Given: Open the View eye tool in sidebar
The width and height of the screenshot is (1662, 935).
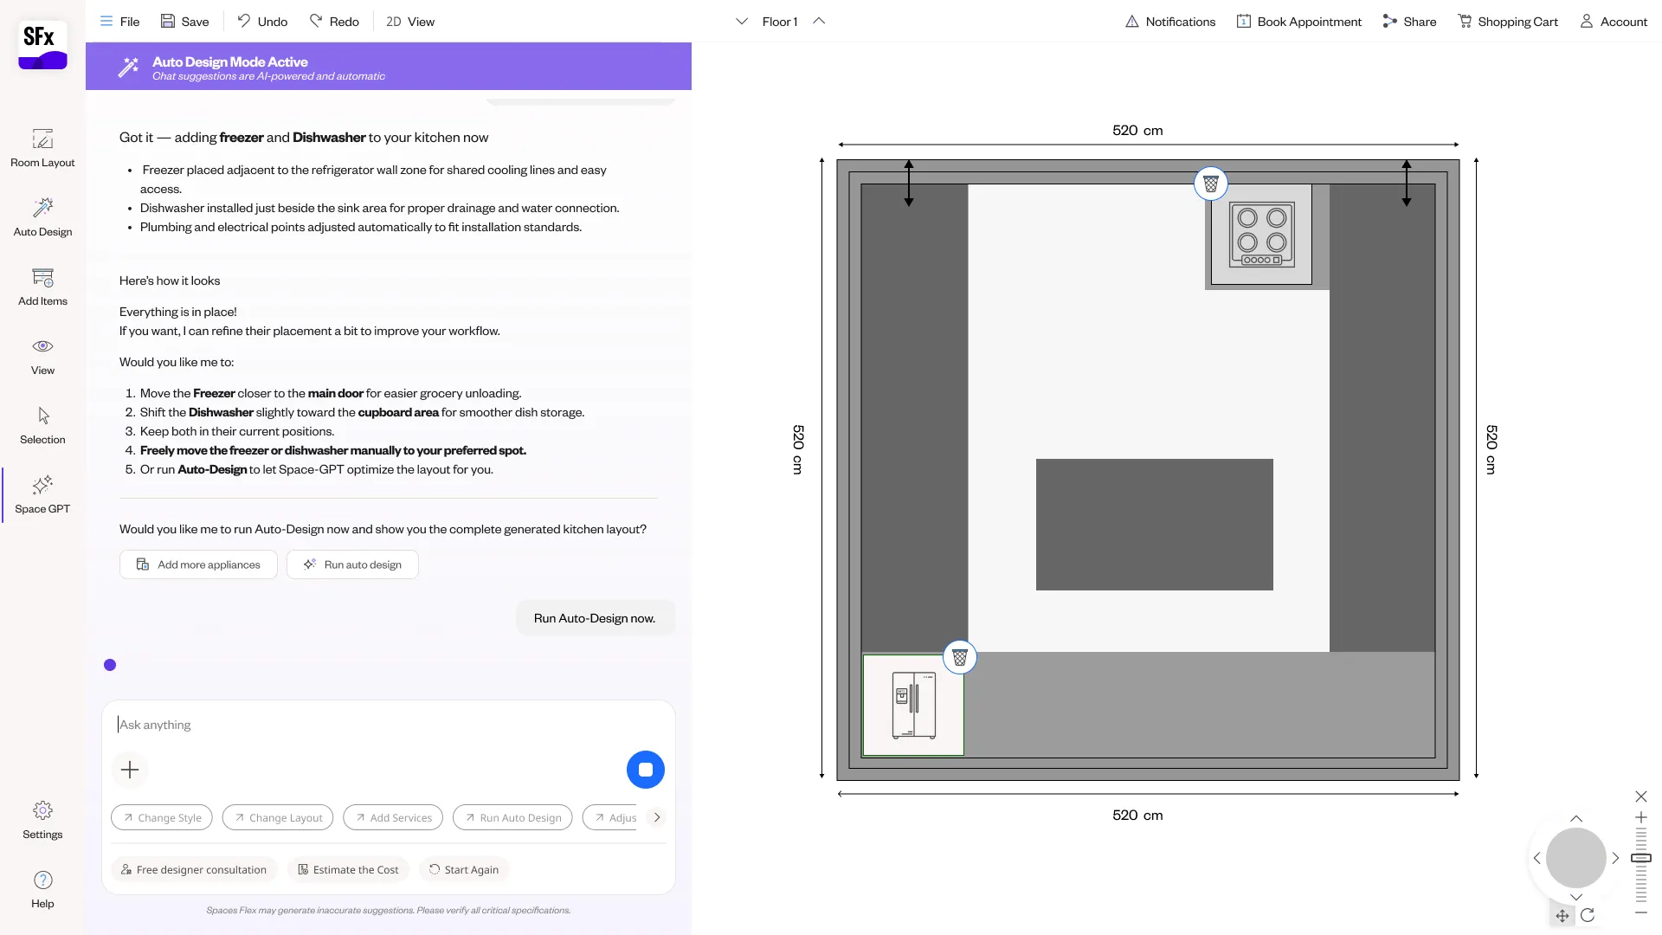Looking at the screenshot, I should [42, 356].
